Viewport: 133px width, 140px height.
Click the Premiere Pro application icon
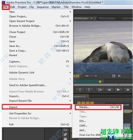coord(3,2)
